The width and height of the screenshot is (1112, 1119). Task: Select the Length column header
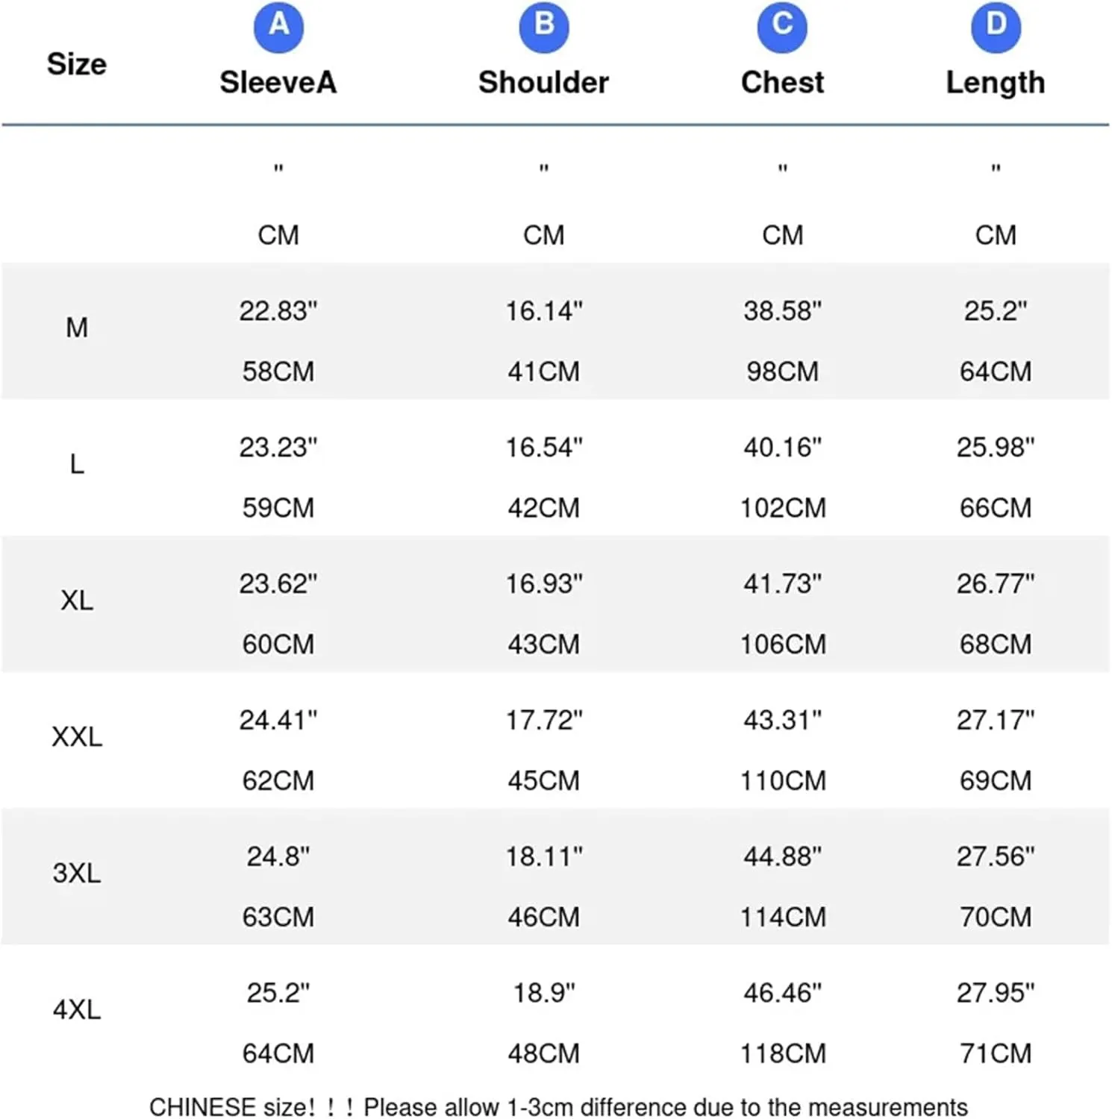(x=996, y=84)
